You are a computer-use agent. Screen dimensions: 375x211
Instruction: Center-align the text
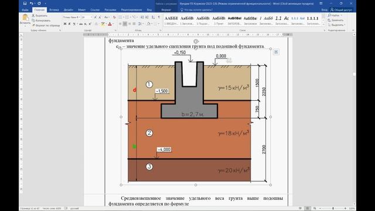[x=125, y=23]
